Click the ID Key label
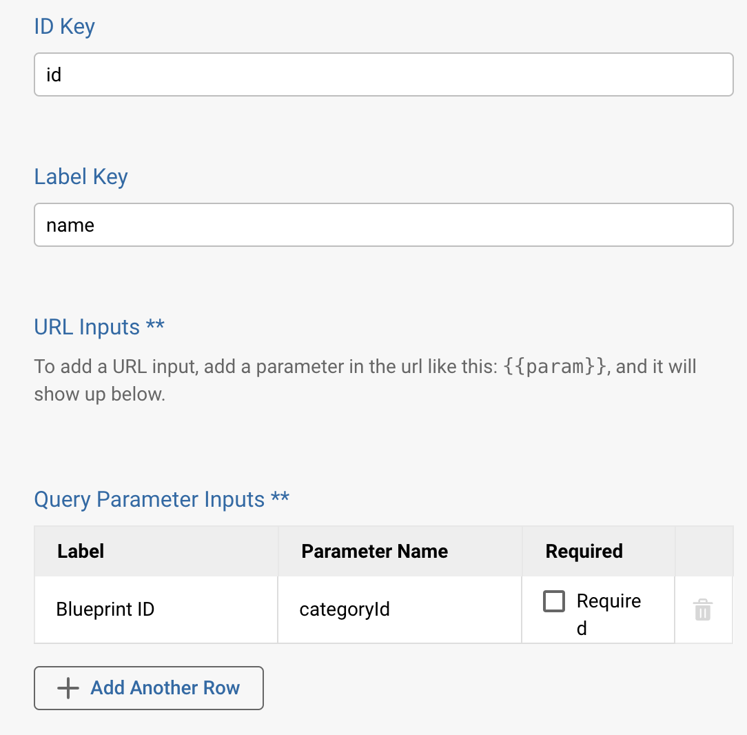Viewport: 747px width, 735px height. pos(64,26)
